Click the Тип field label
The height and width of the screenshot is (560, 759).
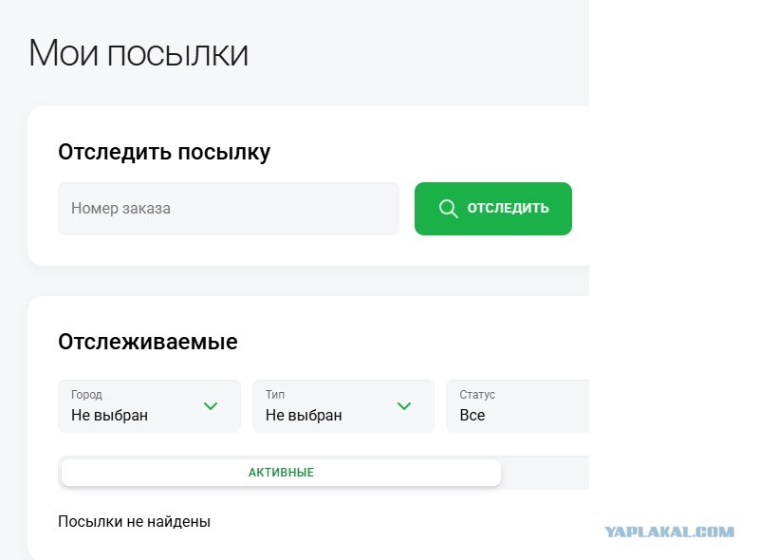(275, 394)
